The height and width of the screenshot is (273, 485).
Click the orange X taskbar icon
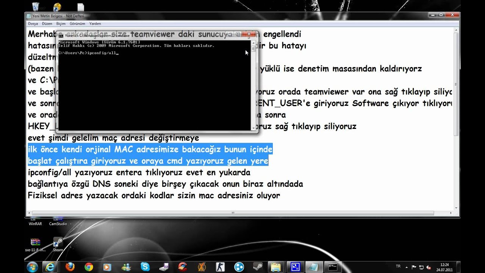[202, 267]
